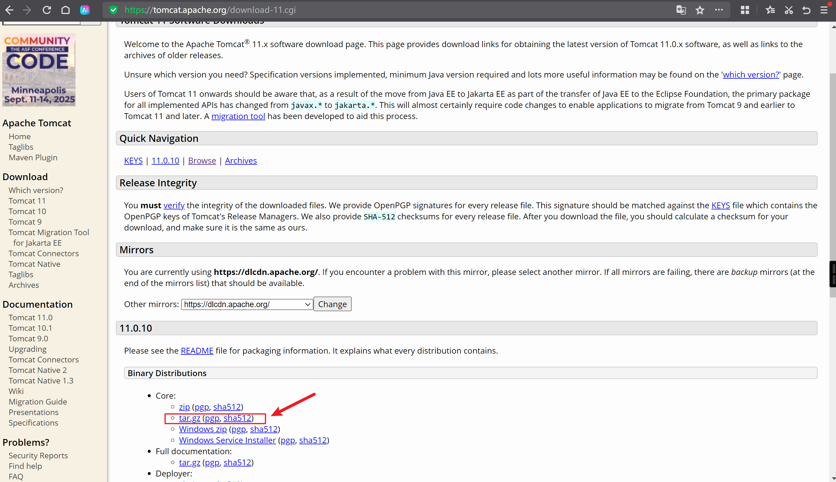Select Tomcat 10 in Download sidebar

click(x=27, y=211)
